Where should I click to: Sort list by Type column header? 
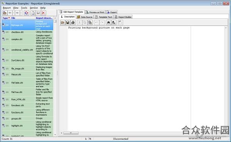[x=6, y=18]
